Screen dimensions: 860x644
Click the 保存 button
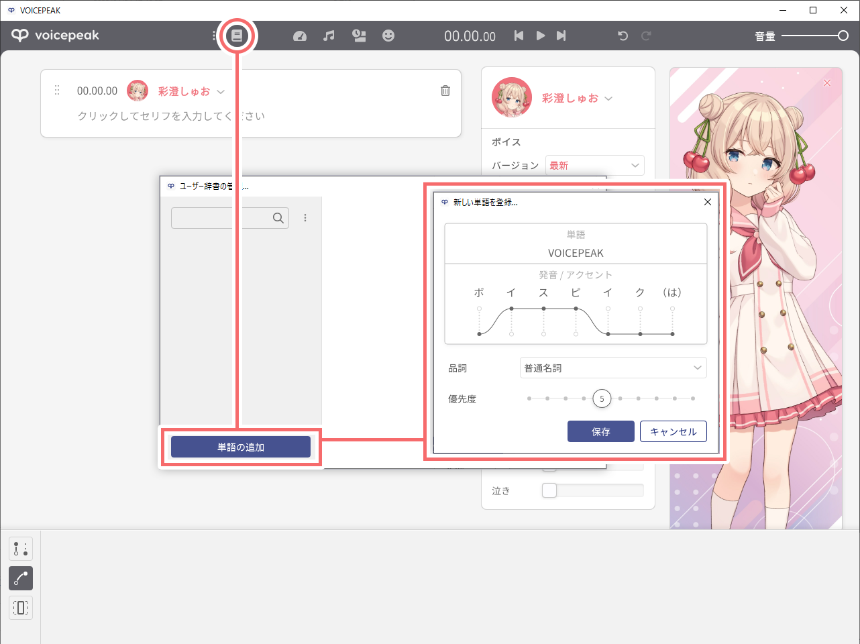(x=601, y=431)
